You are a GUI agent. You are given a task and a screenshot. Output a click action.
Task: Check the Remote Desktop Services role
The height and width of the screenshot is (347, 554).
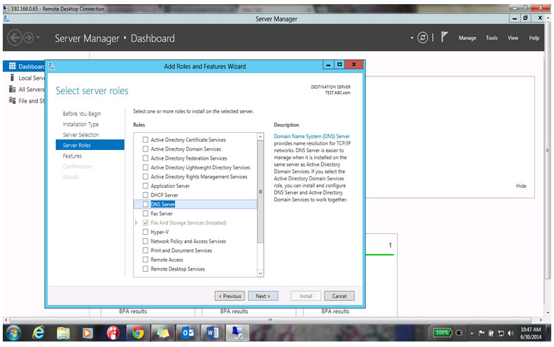click(145, 269)
